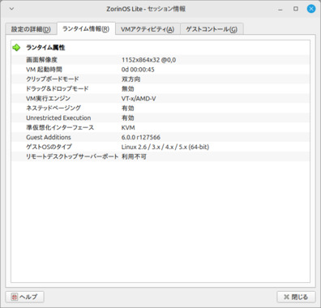Select the 準仮想化インターフェース row label
The height and width of the screenshot is (308, 321).
coord(60,127)
